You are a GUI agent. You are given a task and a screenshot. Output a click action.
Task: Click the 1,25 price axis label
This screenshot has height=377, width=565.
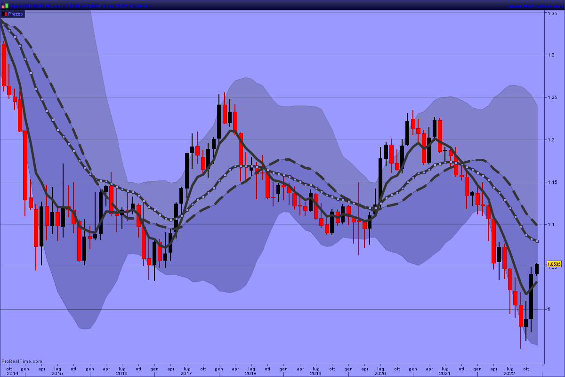point(552,98)
